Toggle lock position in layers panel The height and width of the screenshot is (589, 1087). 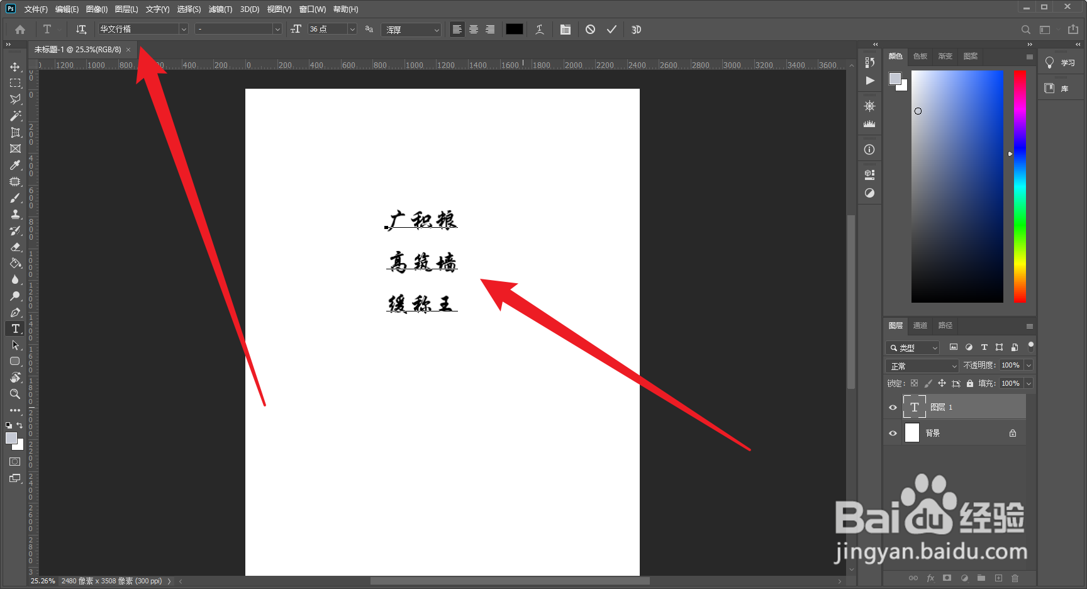[942, 383]
